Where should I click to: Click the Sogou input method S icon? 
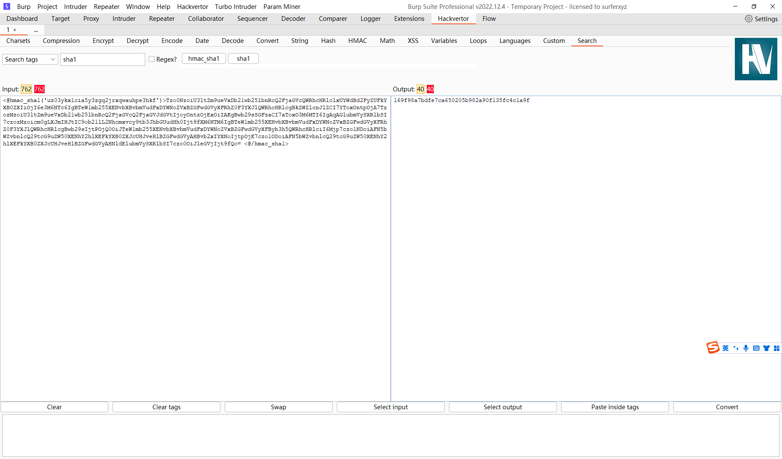pyautogui.click(x=713, y=348)
